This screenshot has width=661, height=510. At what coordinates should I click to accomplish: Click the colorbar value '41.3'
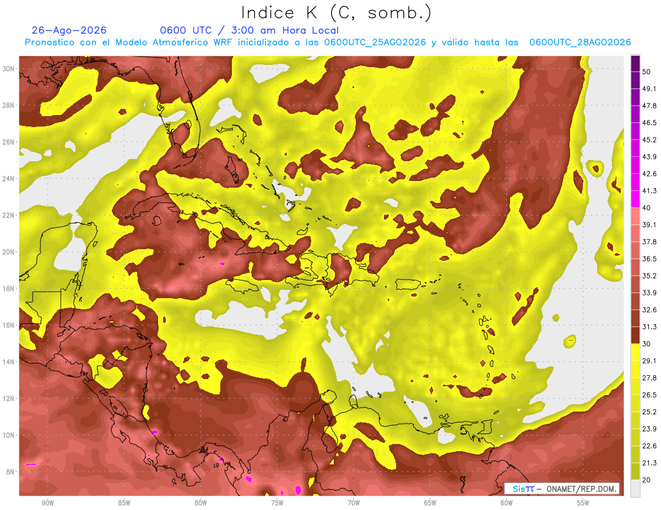[x=649, y=191]
